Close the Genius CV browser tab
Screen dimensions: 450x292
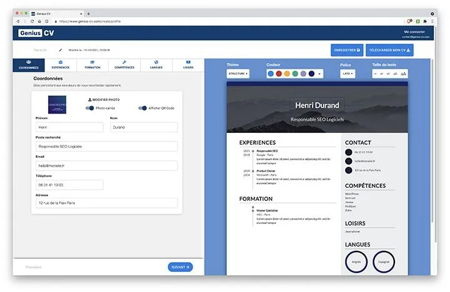[x=81, y=14]
